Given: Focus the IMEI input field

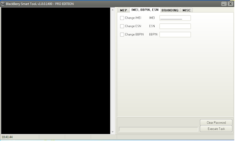Looking at the screenshot, I should pyautogui.click(x=175, y=18).
